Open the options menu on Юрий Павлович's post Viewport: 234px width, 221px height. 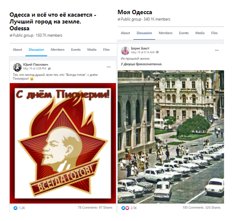109,67
